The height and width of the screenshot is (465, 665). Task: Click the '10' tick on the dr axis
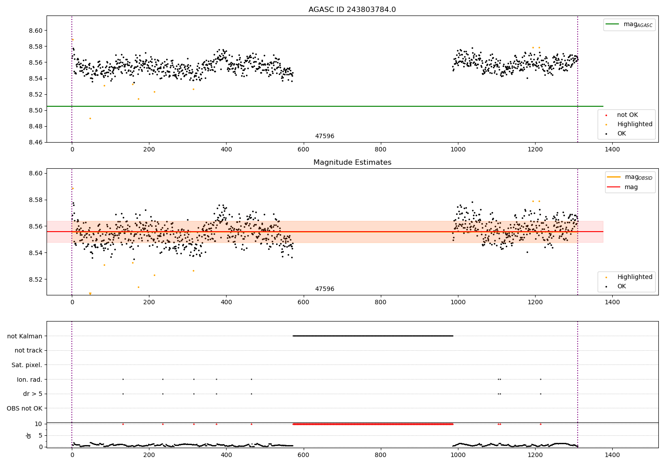39,424
